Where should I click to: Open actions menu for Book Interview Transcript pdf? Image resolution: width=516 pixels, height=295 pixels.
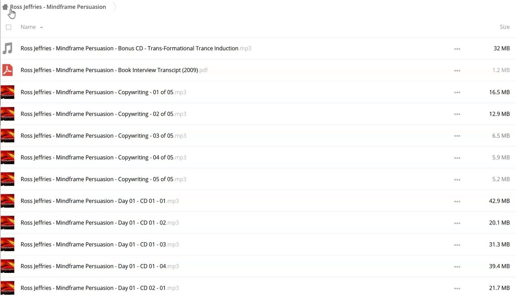pyautogui.click(x=457, y=71)
